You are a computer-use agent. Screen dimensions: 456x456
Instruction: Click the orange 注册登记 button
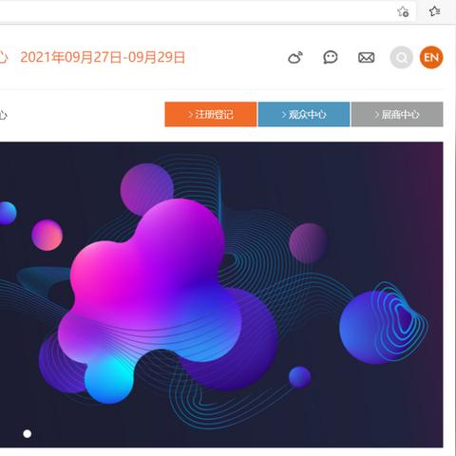coord(211,114)
